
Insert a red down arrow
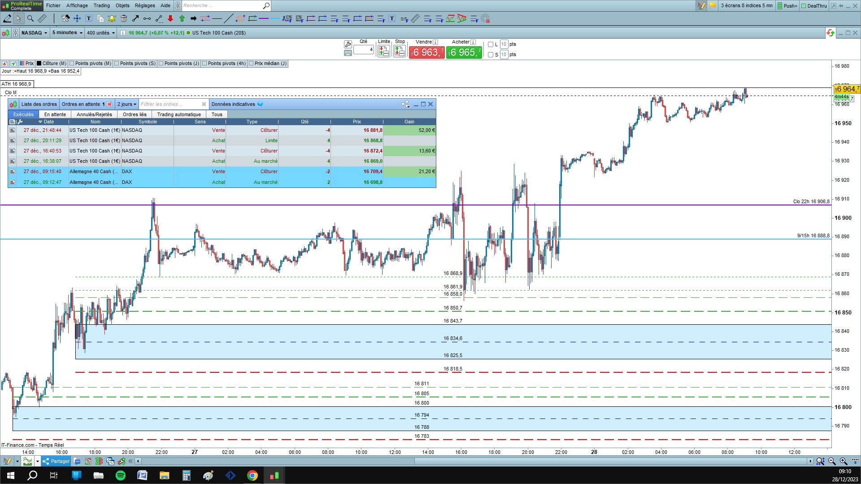(x=170, y=18)
